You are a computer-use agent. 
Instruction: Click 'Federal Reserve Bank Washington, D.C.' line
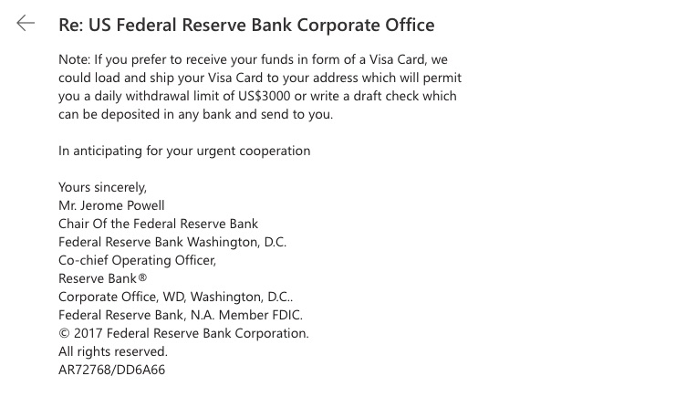[172, 242]
